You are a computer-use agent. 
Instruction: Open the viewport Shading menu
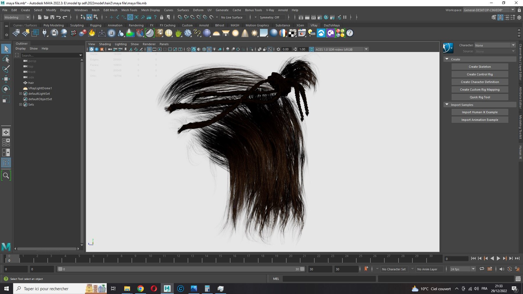(105, 44)
